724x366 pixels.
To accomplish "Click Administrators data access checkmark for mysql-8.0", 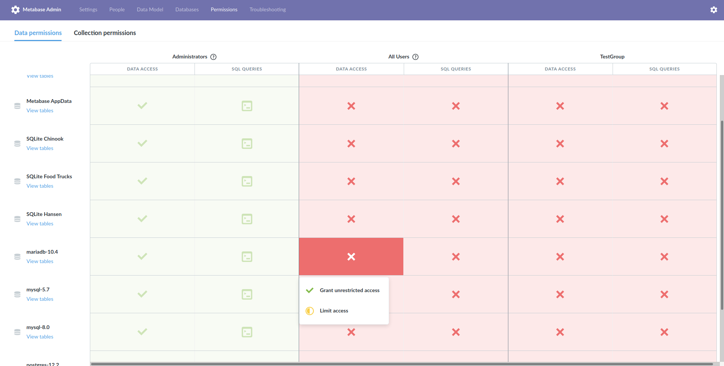I will coord(142,332).
